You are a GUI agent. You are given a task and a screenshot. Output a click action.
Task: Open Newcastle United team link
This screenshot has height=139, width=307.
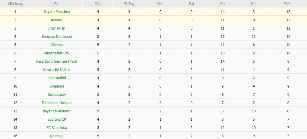click(57, 70)
